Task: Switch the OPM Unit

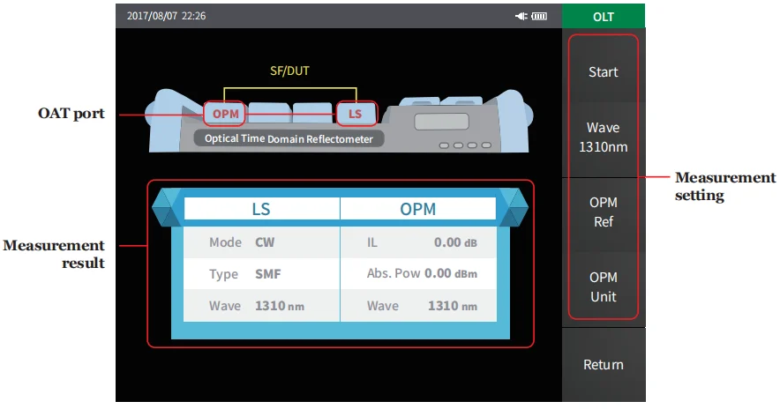Action: [604, 286]
